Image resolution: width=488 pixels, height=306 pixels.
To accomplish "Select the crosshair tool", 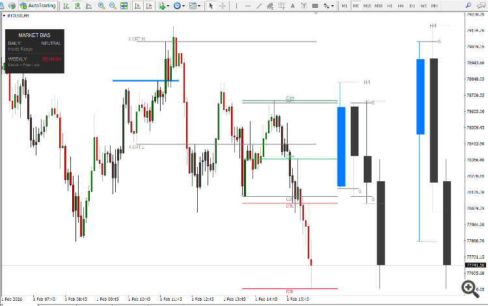I will coord(223,6).
